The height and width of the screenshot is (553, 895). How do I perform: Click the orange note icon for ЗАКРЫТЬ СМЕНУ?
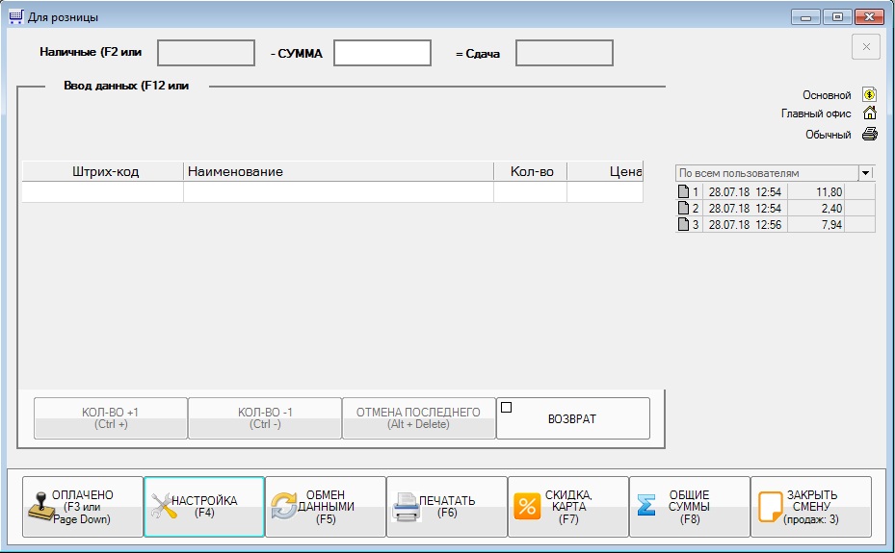(x=770, y=507)
